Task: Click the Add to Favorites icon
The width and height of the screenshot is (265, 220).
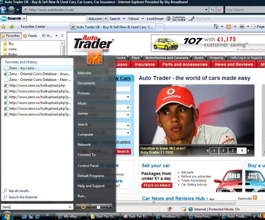Action: (x=12, y=26)
